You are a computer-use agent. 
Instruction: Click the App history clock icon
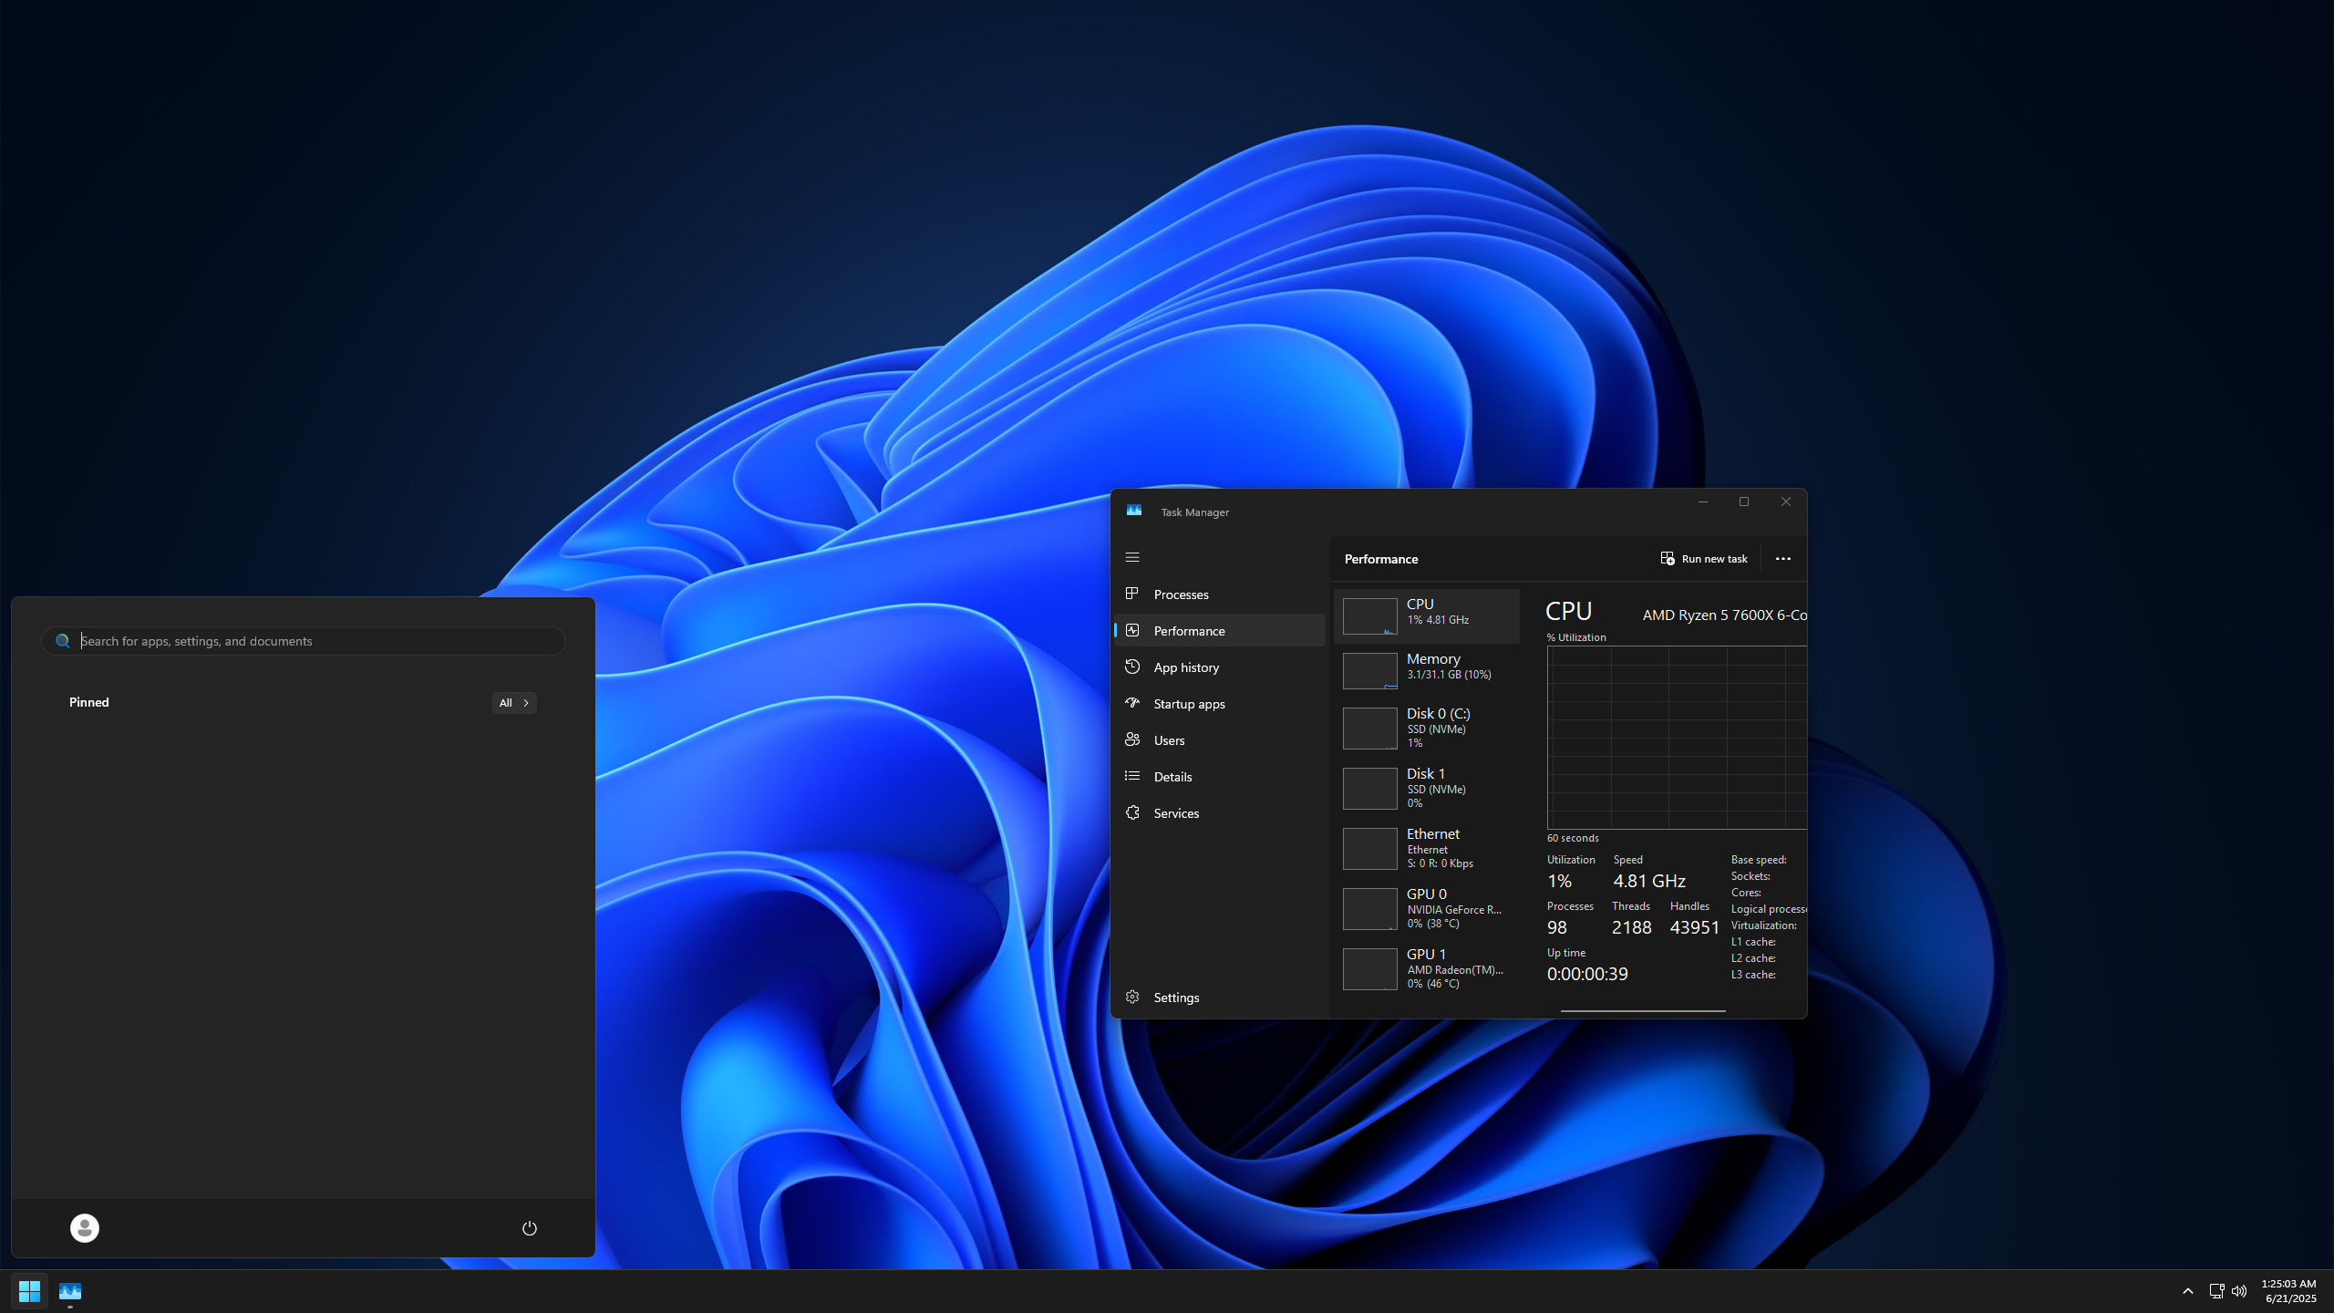[1132, 667]
